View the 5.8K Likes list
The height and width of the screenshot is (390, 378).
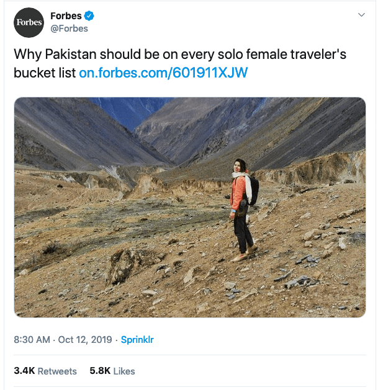[x=112, y=371]
